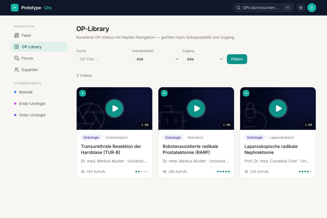Click the violet dot beside Onko-Urologie
Viewport: 327px width, 218px height.
click(15, 115)
